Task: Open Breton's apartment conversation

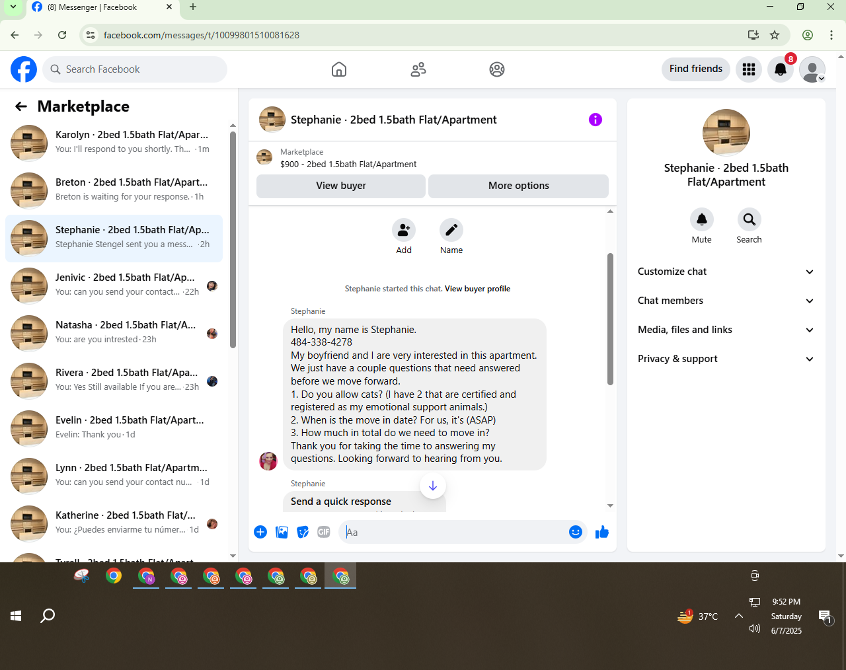Action: (x=114, y=190)
